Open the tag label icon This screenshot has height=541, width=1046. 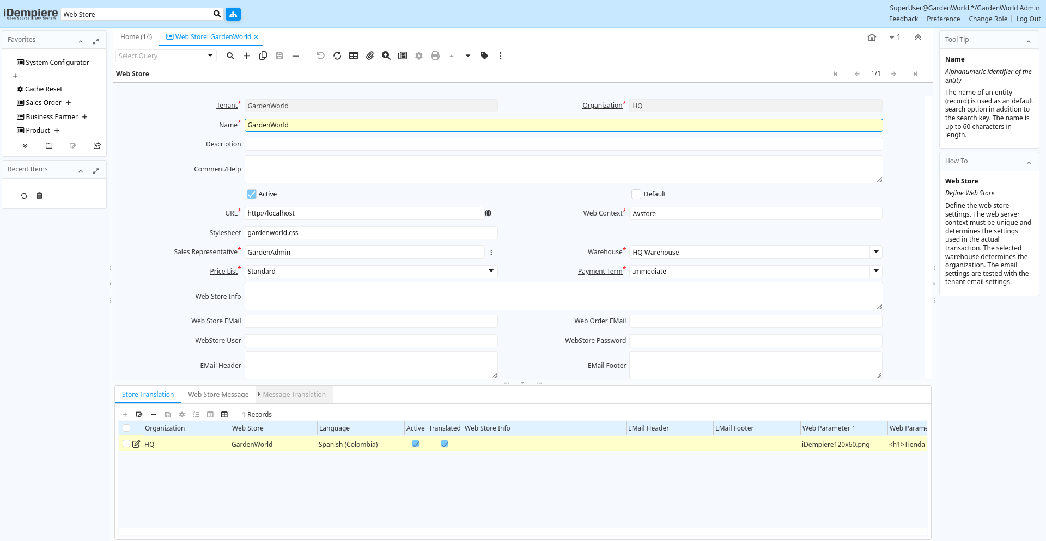484,56
